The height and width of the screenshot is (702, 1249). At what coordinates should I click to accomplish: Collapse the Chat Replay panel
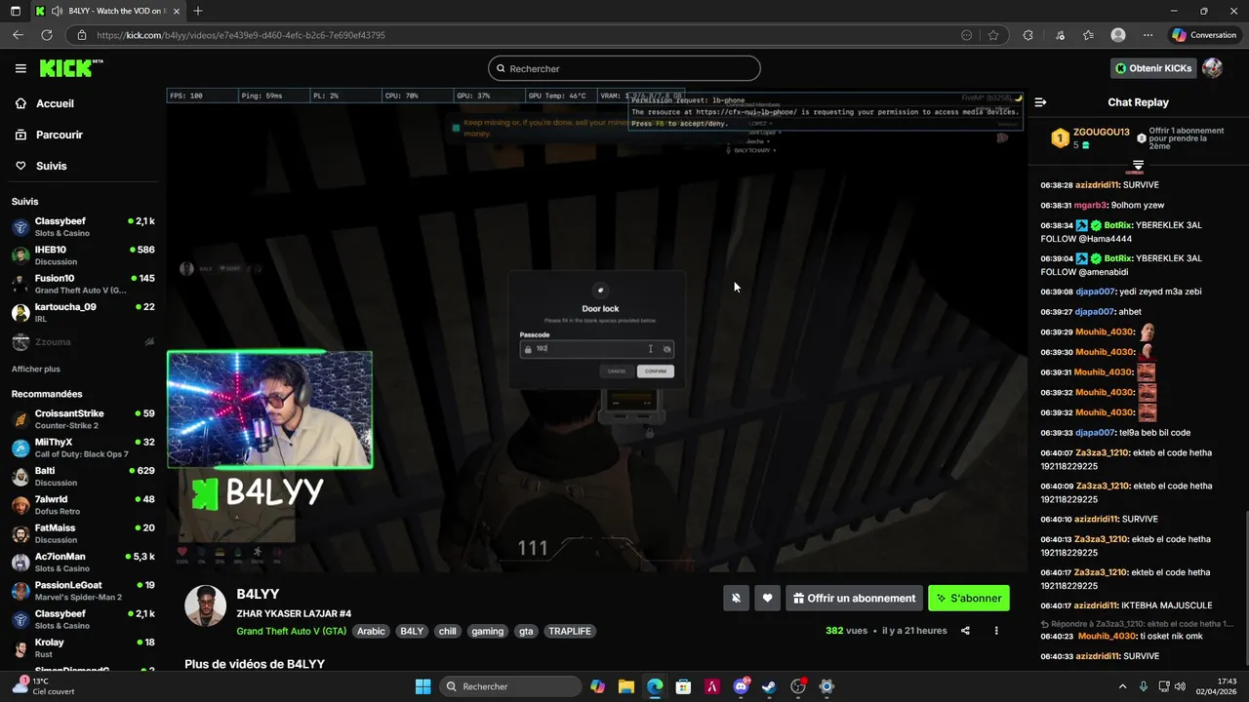pyautogui.click(x=1040, y=102)
